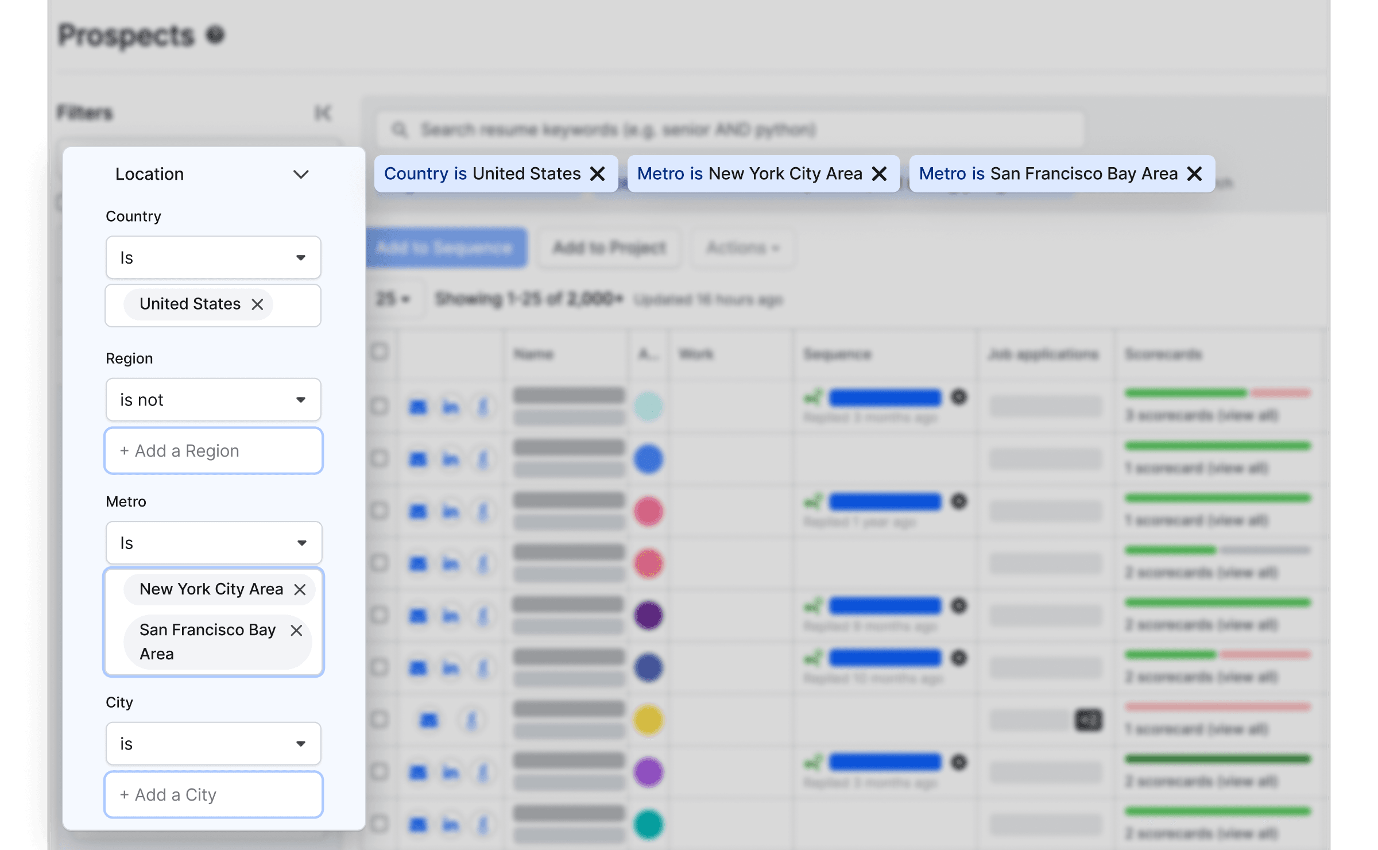Click the Add a City input field
This screenshot has height=850, width=1378.
213,795
